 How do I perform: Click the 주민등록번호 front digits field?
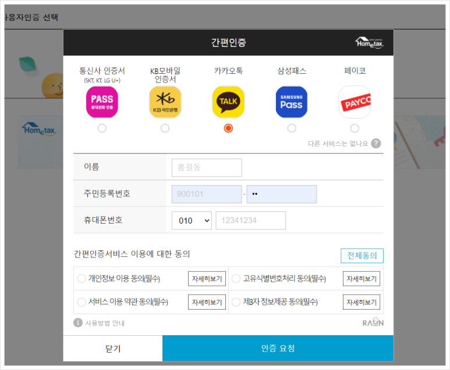207,194
